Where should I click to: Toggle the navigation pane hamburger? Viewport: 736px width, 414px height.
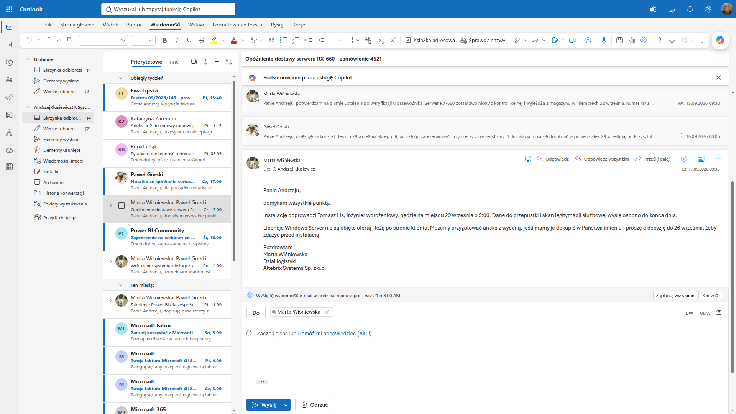[x=30, y=25]
